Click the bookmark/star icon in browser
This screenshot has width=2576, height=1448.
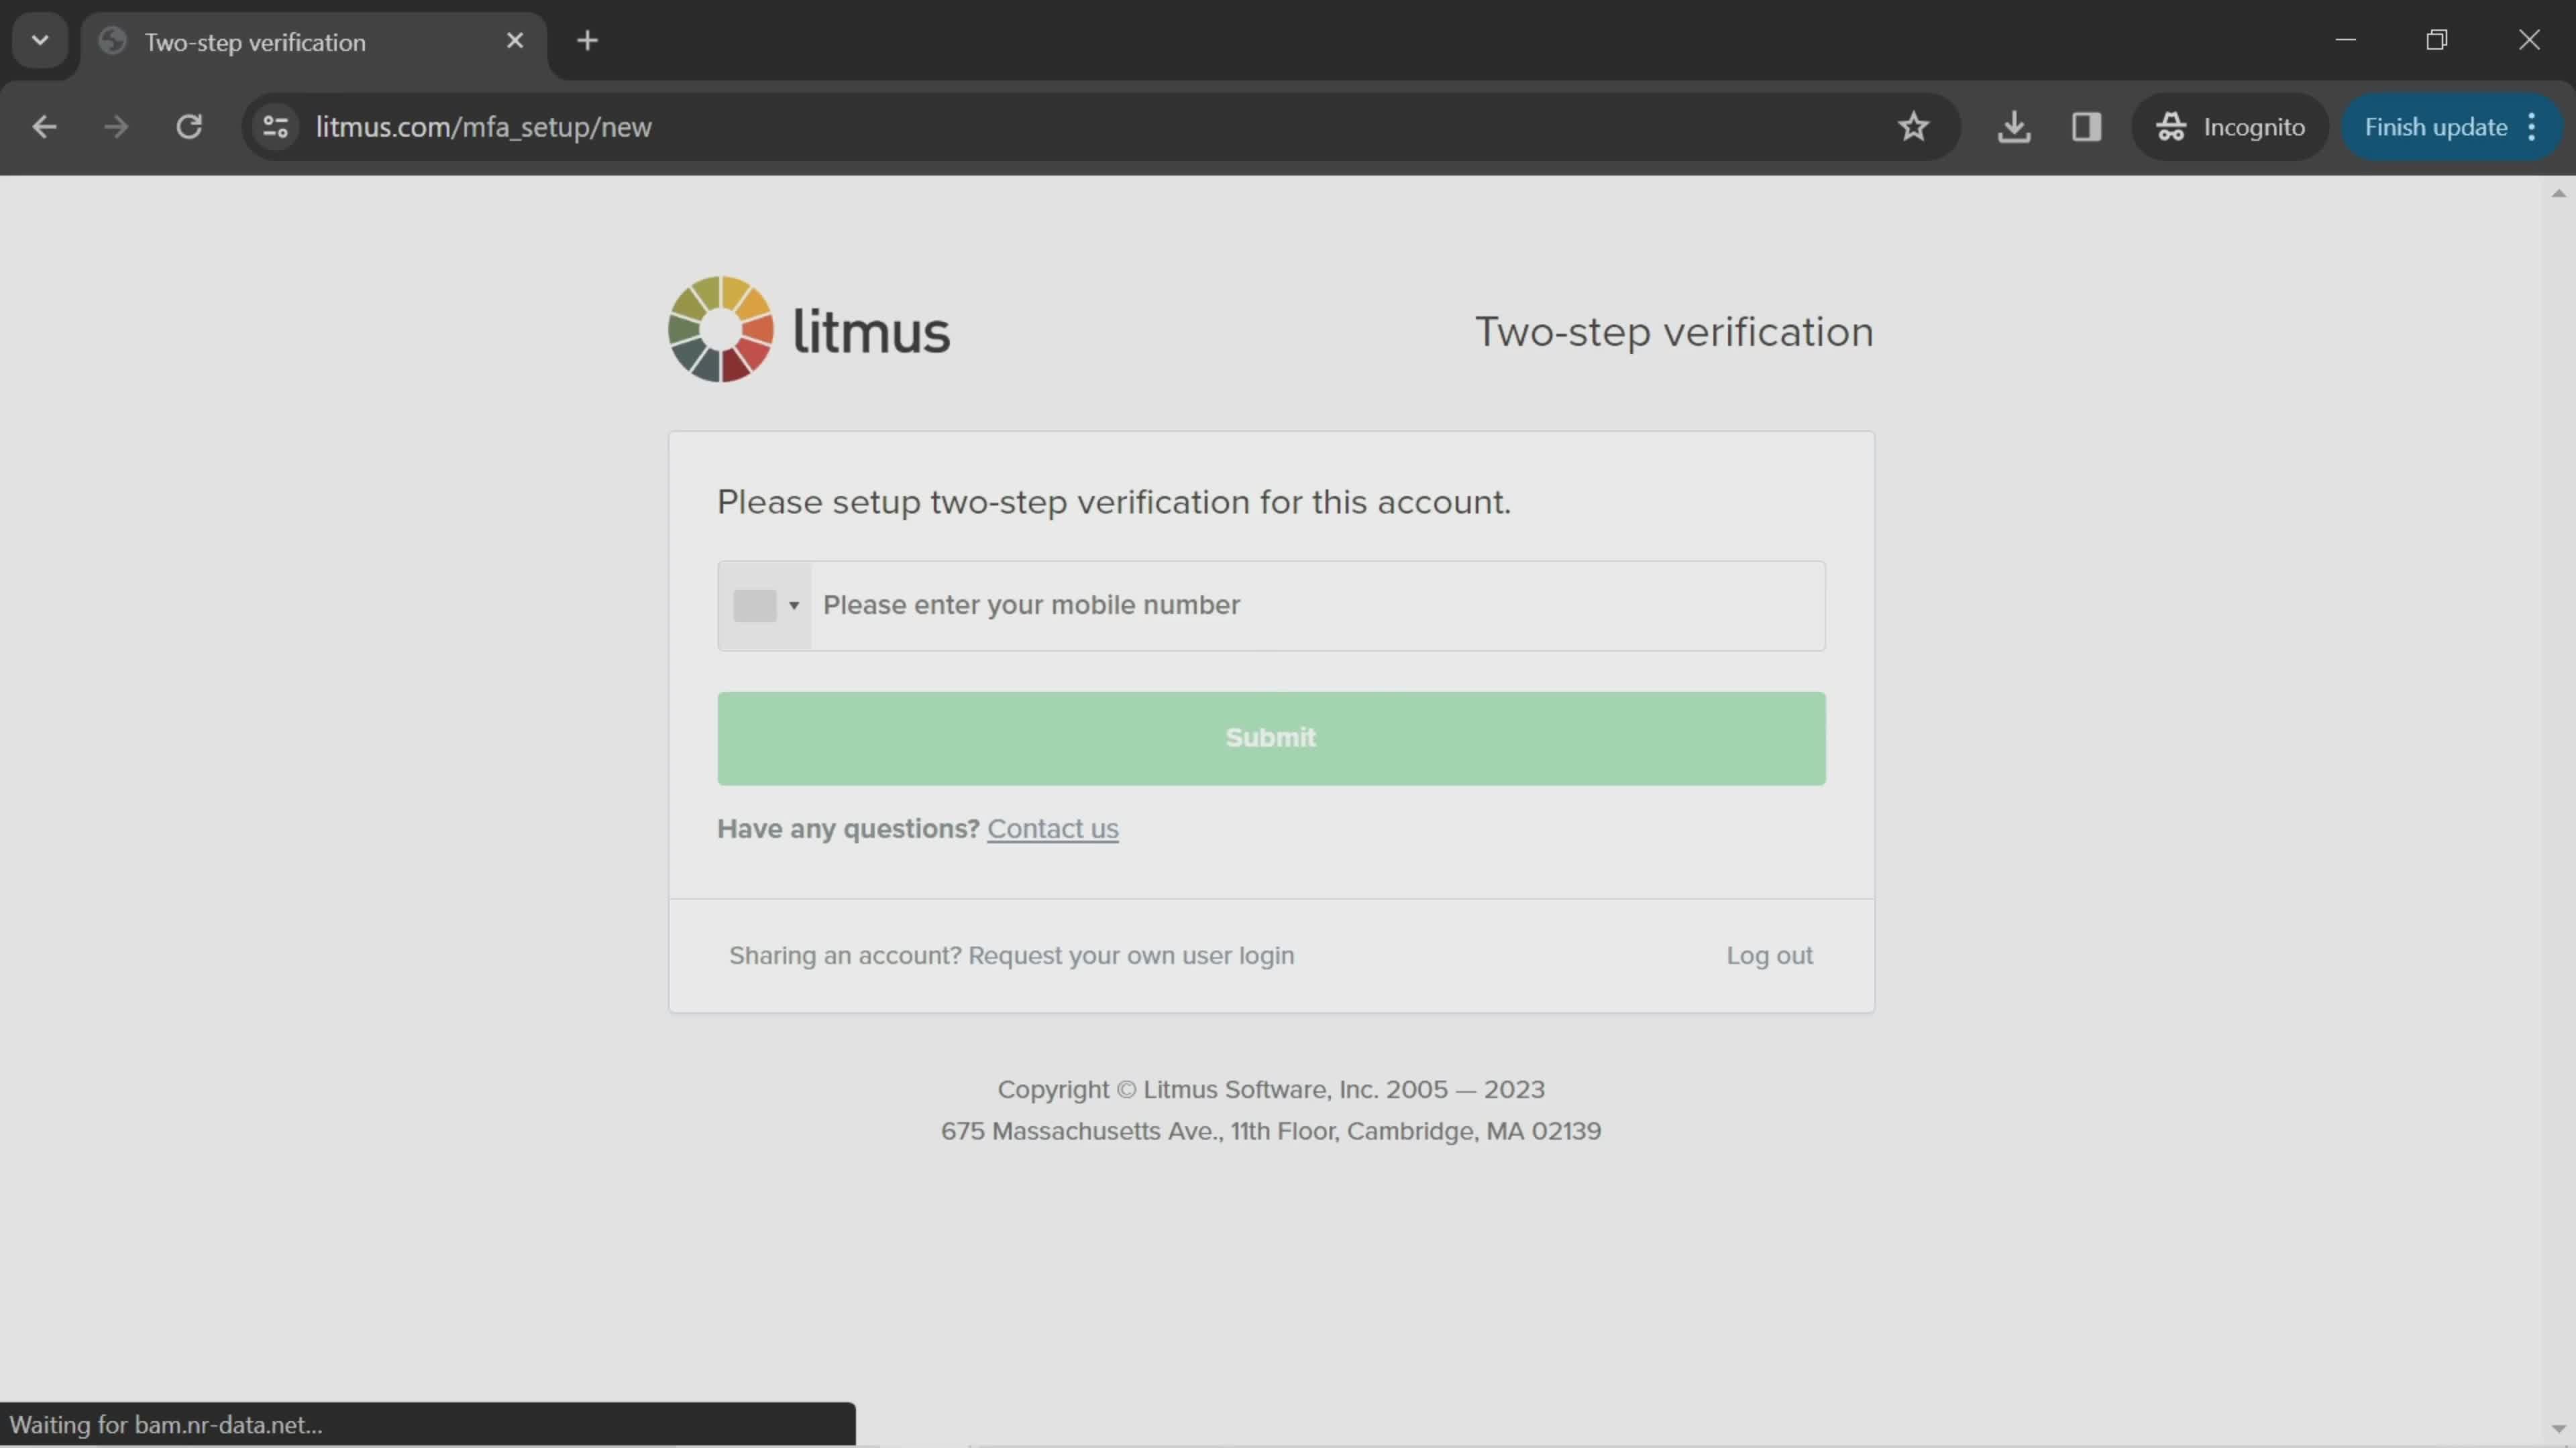1913,125
